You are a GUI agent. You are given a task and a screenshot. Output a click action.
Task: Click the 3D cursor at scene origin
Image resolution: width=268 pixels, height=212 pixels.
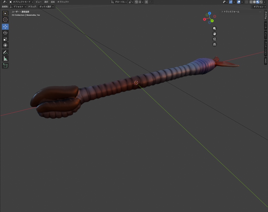coord(136,83)
